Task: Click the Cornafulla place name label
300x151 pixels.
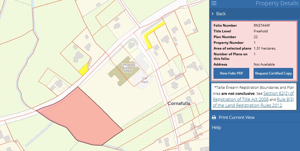Action: click(179, 103)
